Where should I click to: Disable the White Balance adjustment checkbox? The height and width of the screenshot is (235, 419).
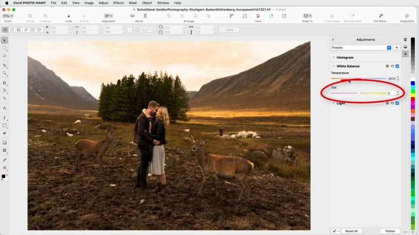(397, 66)
